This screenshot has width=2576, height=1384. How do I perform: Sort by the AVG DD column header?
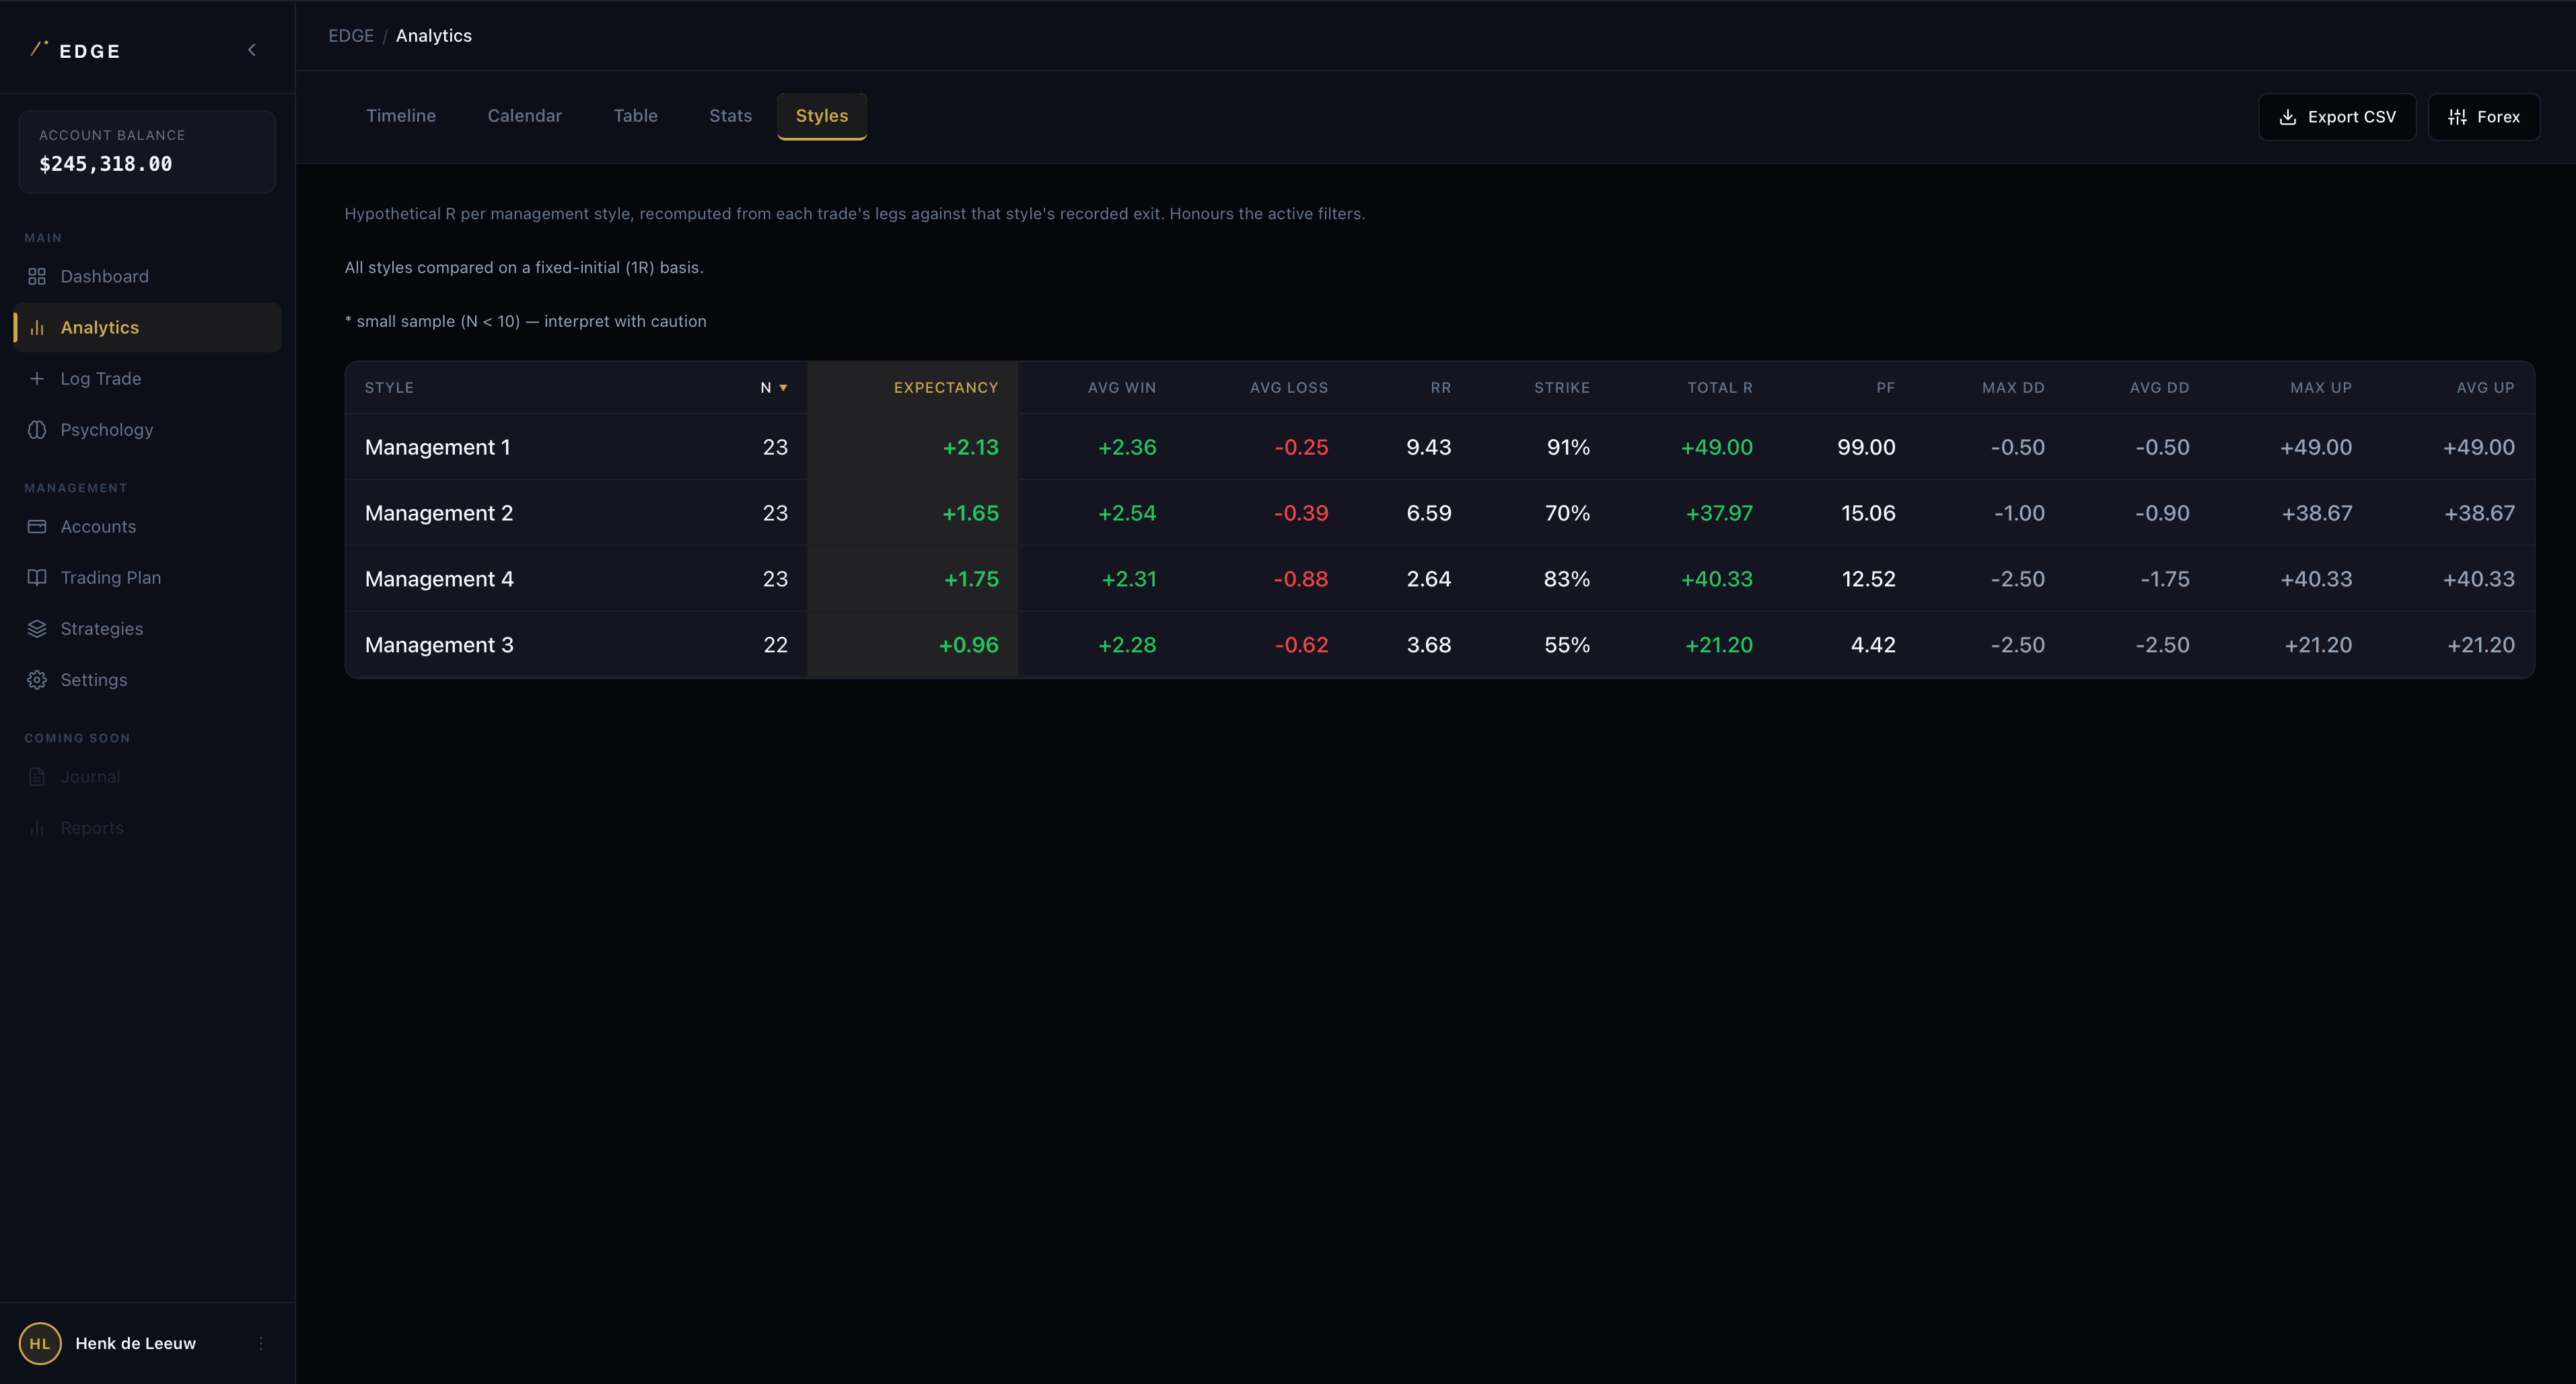pyautogui.click(x=2159, y=388)
